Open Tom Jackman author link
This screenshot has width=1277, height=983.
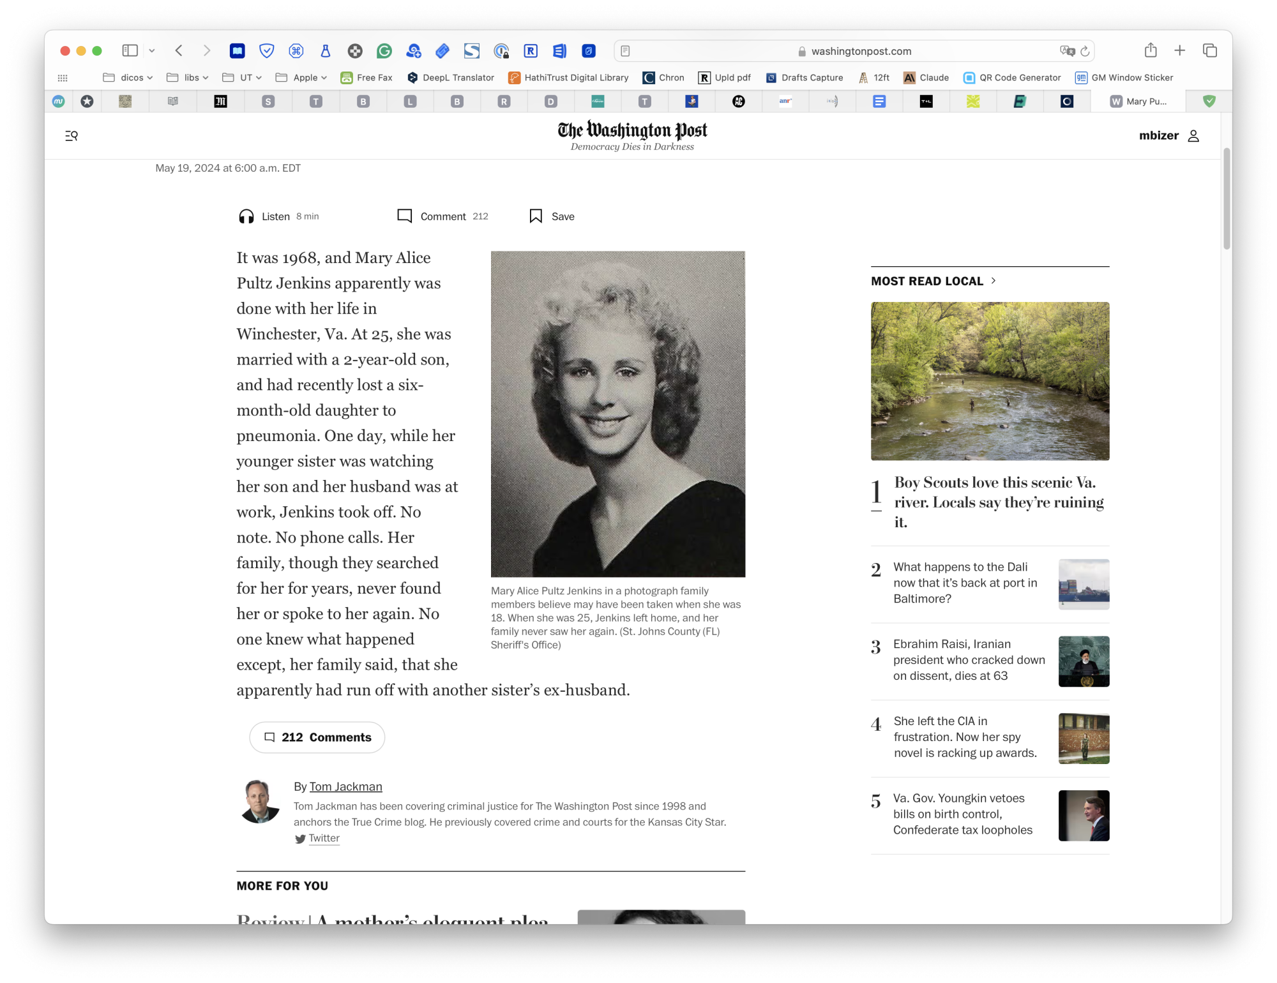coord(345,787)
